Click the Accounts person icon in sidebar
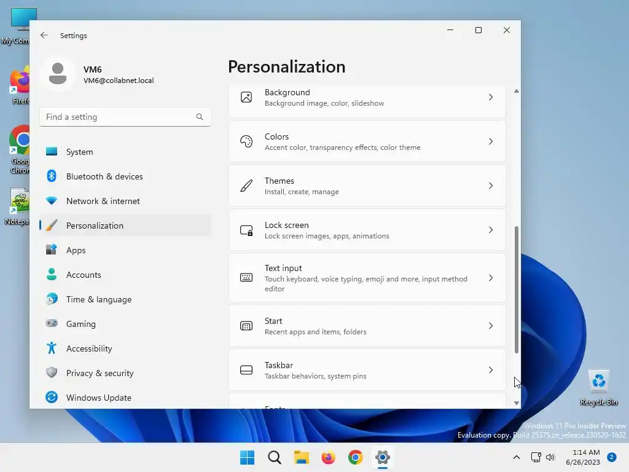Image resolution: width=629 pixels, height=472 pixels. (52, 274)
